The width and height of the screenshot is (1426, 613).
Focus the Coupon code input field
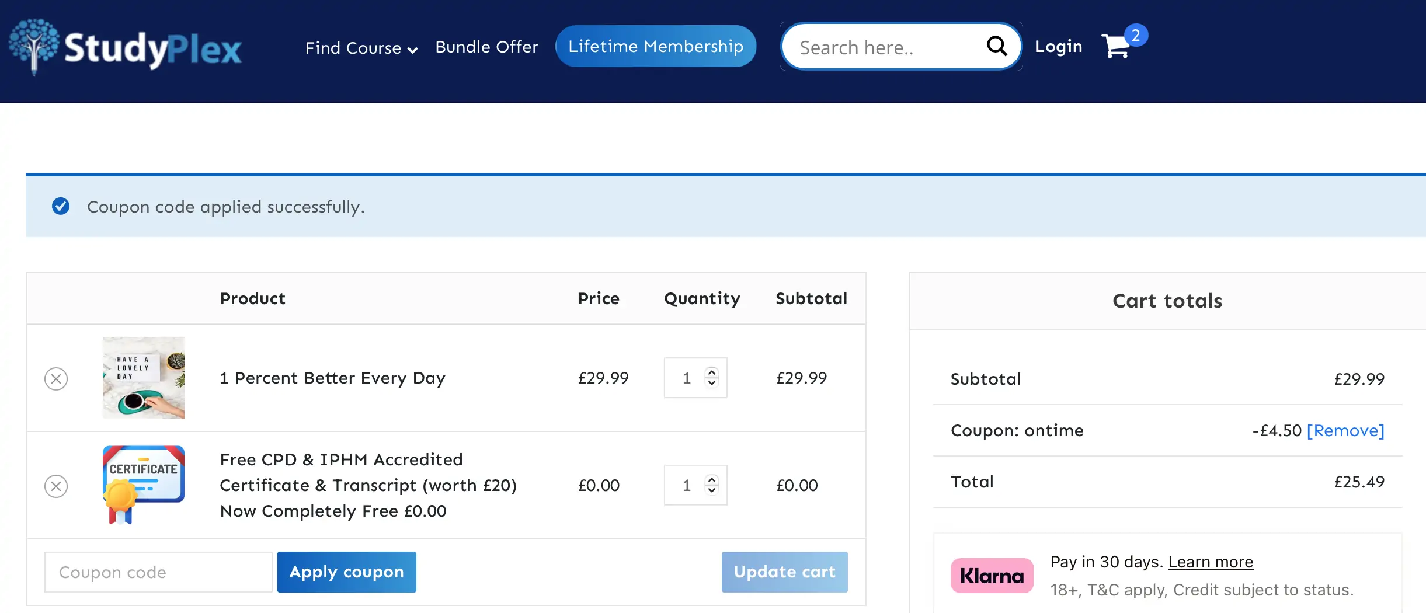pyautogui.click(x=158, y=572)
